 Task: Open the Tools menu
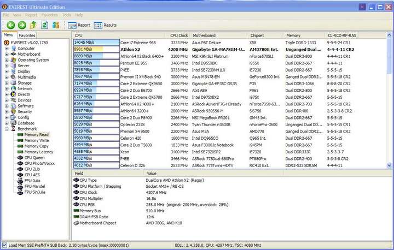click(67, 15)
